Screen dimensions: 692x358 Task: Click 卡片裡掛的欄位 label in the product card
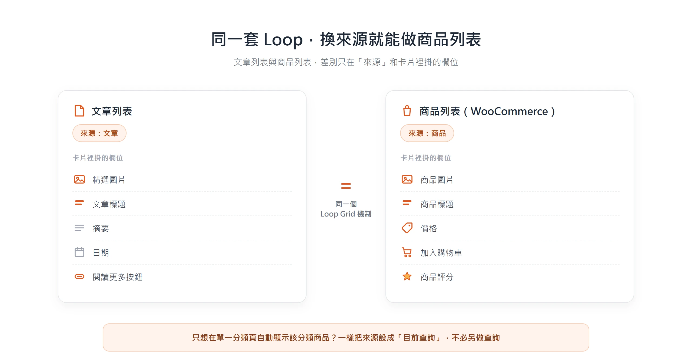point(425,158)
